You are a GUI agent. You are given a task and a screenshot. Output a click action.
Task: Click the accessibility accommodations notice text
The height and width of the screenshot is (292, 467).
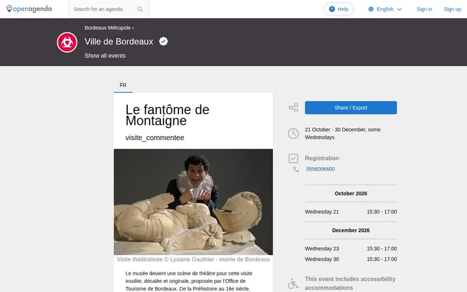point(350,284)
